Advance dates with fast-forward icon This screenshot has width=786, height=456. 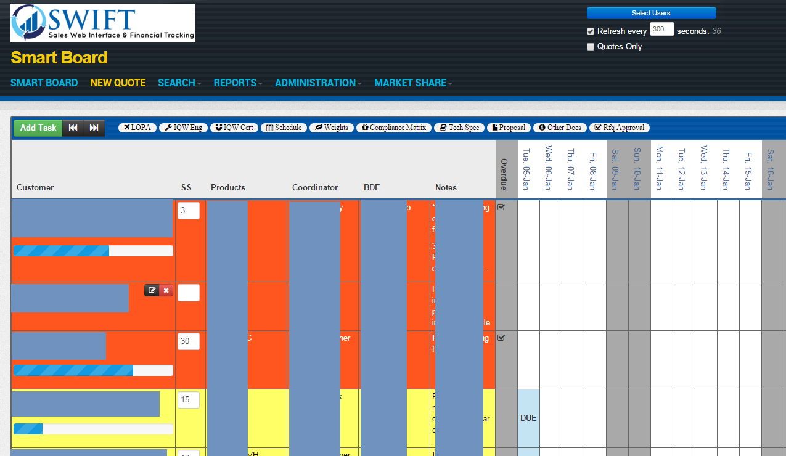94,128
